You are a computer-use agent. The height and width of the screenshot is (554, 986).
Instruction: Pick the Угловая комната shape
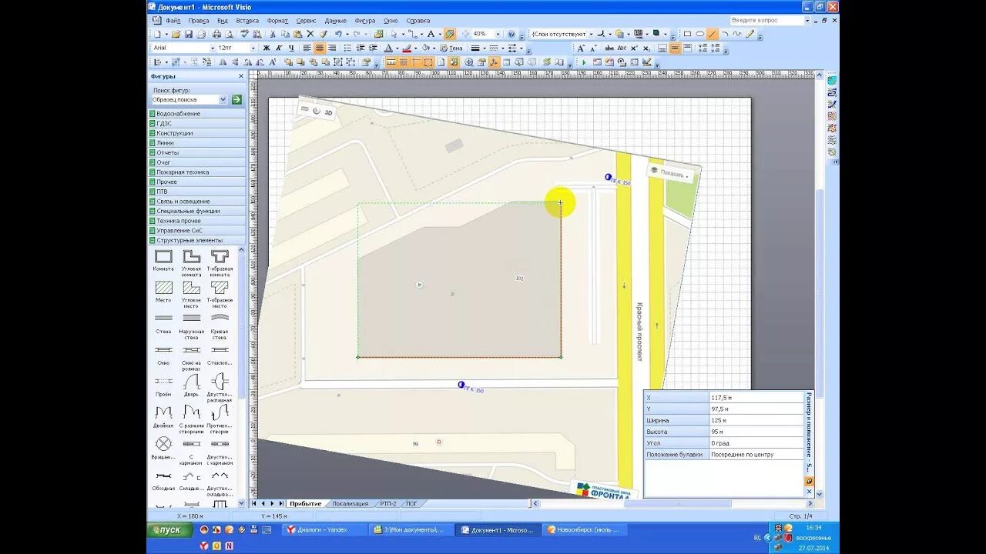(x=191, y=262)
